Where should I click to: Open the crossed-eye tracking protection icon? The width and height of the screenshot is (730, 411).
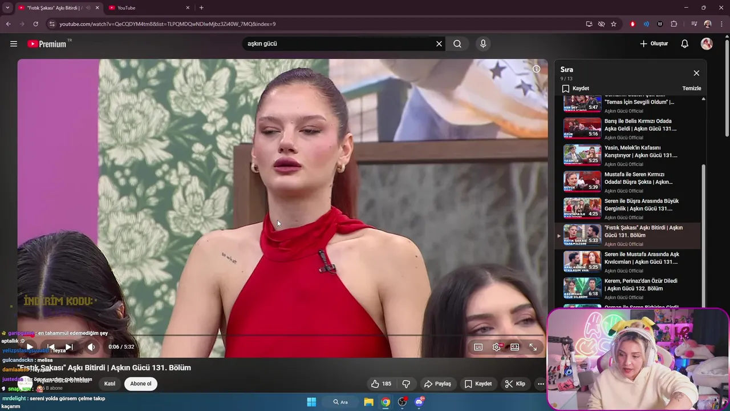click(601, 24)
